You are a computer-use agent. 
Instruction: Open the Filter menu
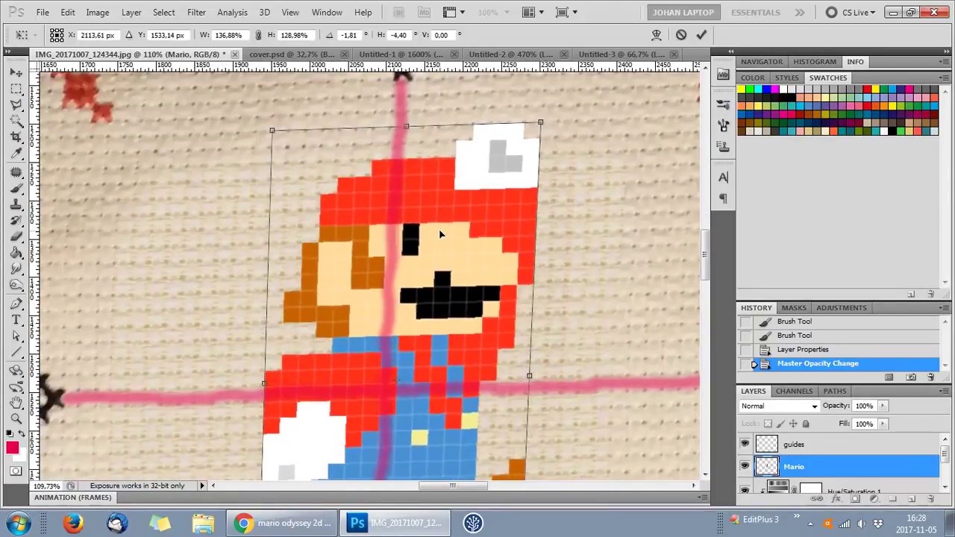(x=196, y=13)
